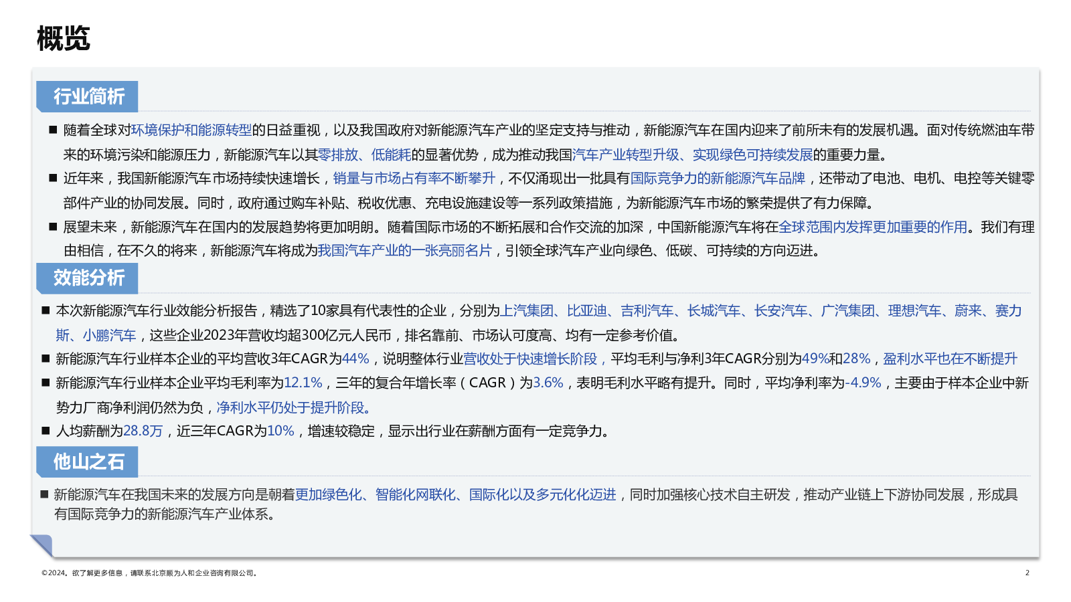Click the company name 长城汽车
Screen dimensions: 1071x602
[714, 310]
